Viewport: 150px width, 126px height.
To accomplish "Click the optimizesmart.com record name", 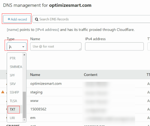I will click(46, 84).
